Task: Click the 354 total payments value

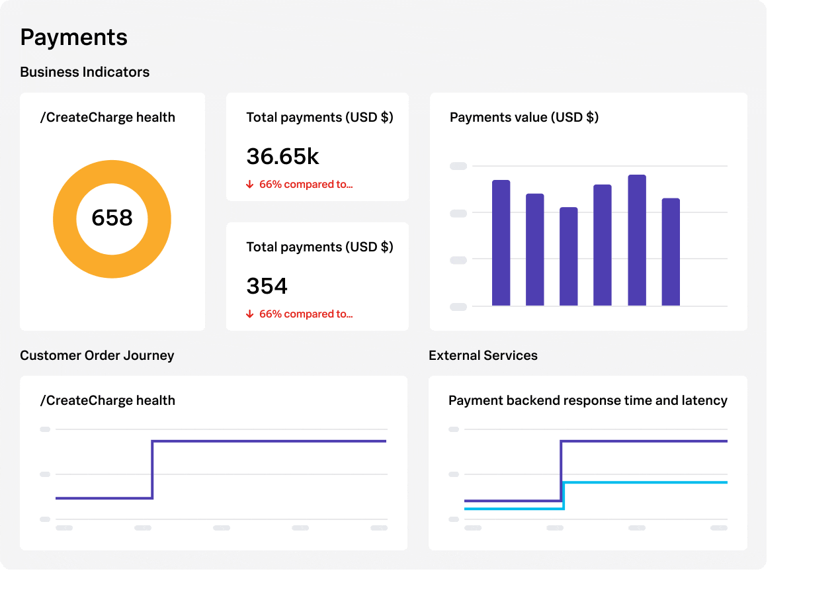Action: point(267,286)
